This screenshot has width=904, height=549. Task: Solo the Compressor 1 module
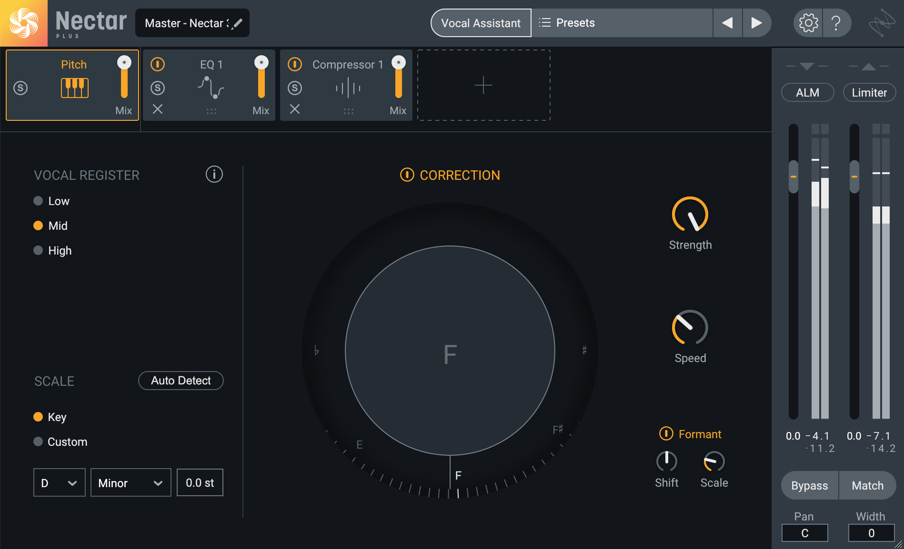point(295,88)
